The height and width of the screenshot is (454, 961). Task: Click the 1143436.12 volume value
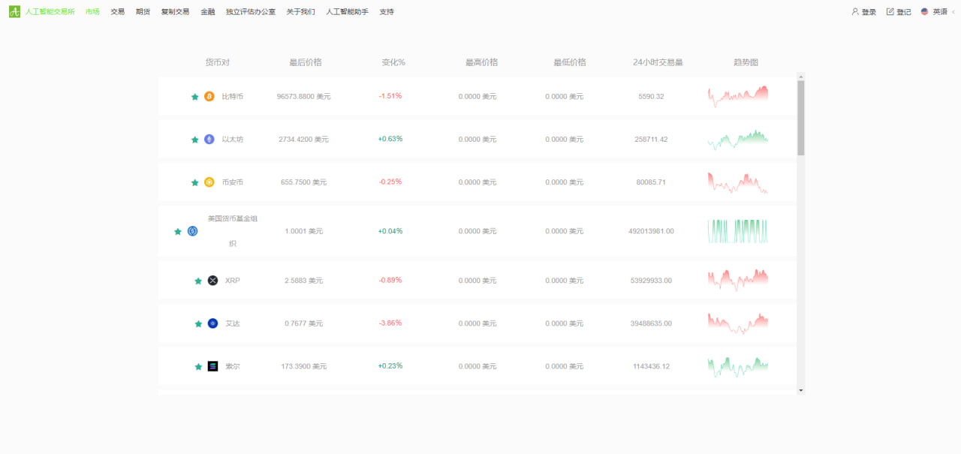click(x=651, y=366)
